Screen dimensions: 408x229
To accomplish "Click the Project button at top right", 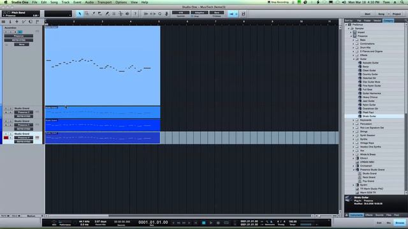I will point(397,14).
